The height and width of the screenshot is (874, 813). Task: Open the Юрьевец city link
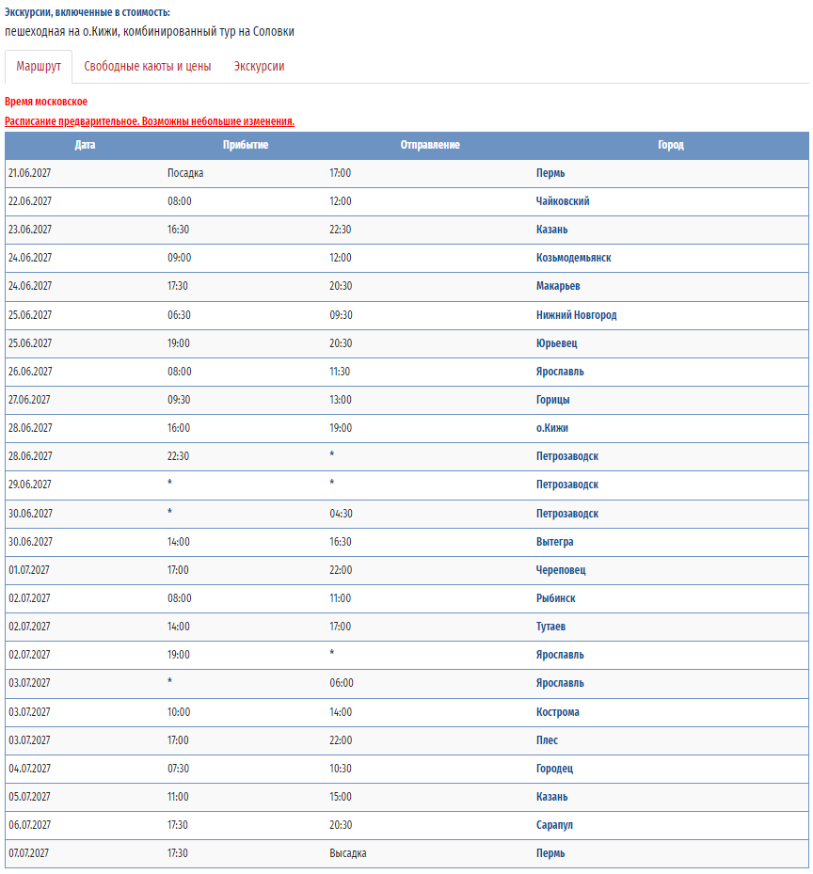coord(556,343)
